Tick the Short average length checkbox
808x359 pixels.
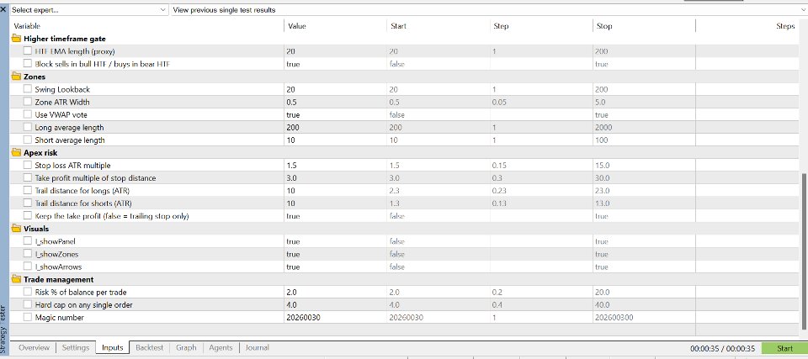click(27, 140)
